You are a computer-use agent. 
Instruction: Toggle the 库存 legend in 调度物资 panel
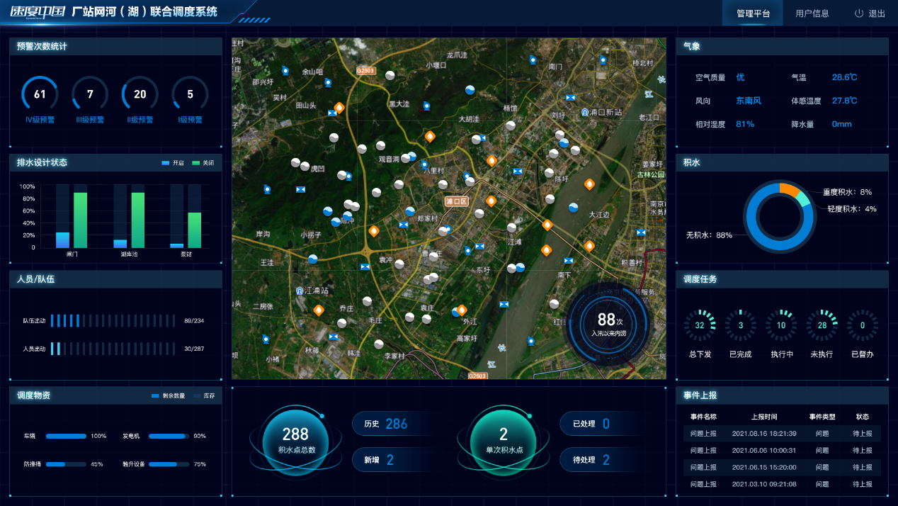(x=203, y=395)
